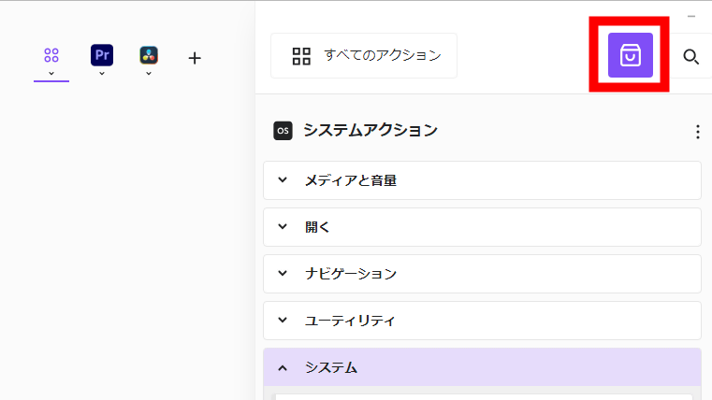Collapse the システム section
Viewport: 712px width, 400px height.
click(x=482, y=367)
